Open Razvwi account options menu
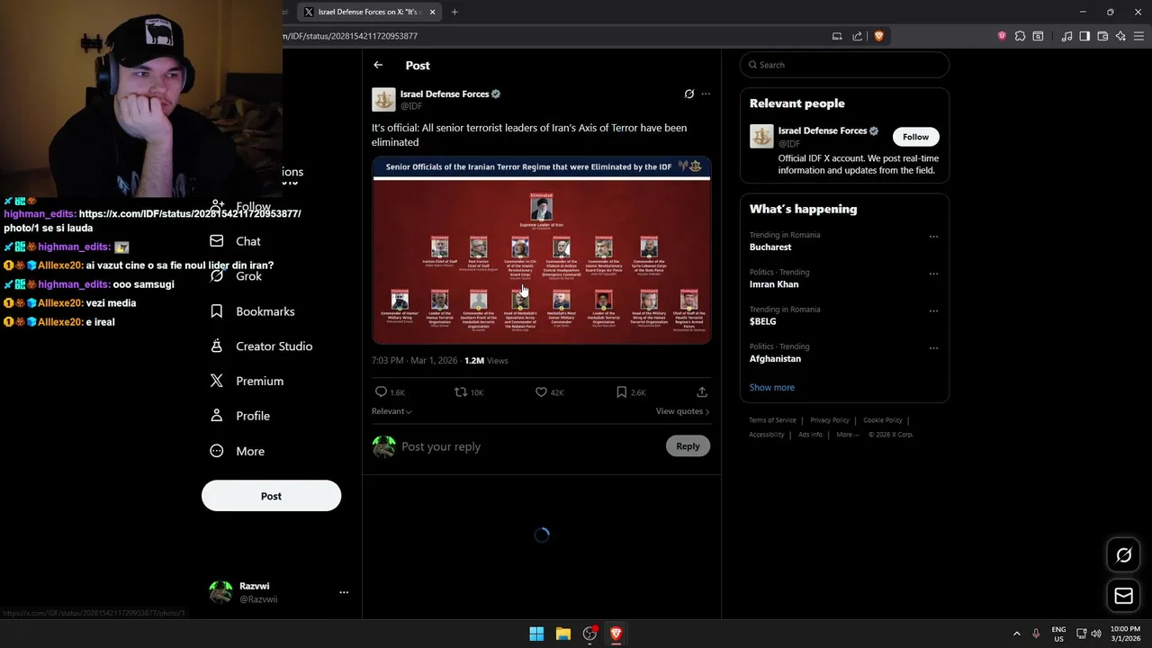This screenshot has width=1152, height=648. tap(344, 592)
